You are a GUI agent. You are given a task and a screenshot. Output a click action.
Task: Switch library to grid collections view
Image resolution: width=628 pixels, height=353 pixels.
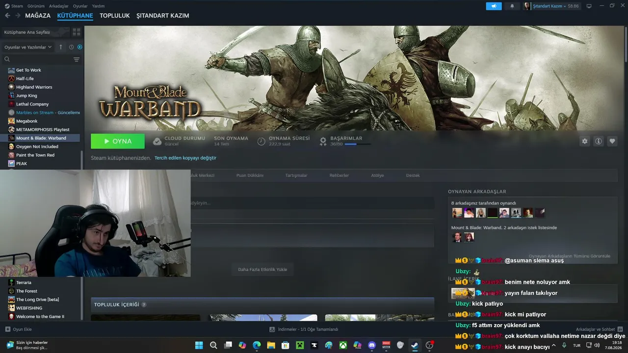click(x=77, y=32)
